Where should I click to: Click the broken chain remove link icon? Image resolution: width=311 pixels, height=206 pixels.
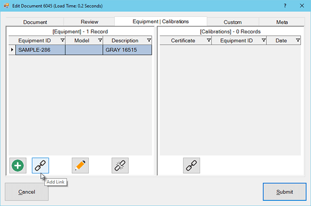pos(120,165)
